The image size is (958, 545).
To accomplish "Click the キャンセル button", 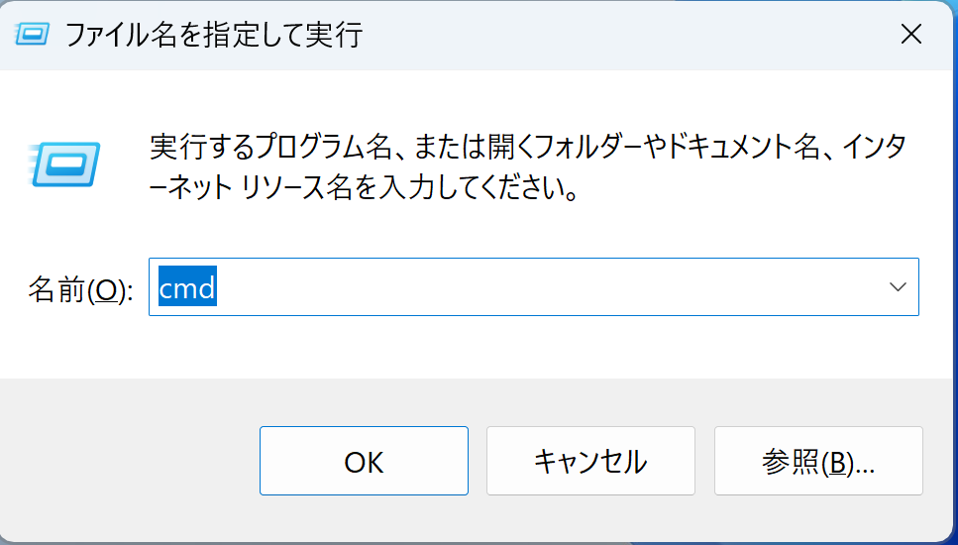I will (x=590, y=461).
